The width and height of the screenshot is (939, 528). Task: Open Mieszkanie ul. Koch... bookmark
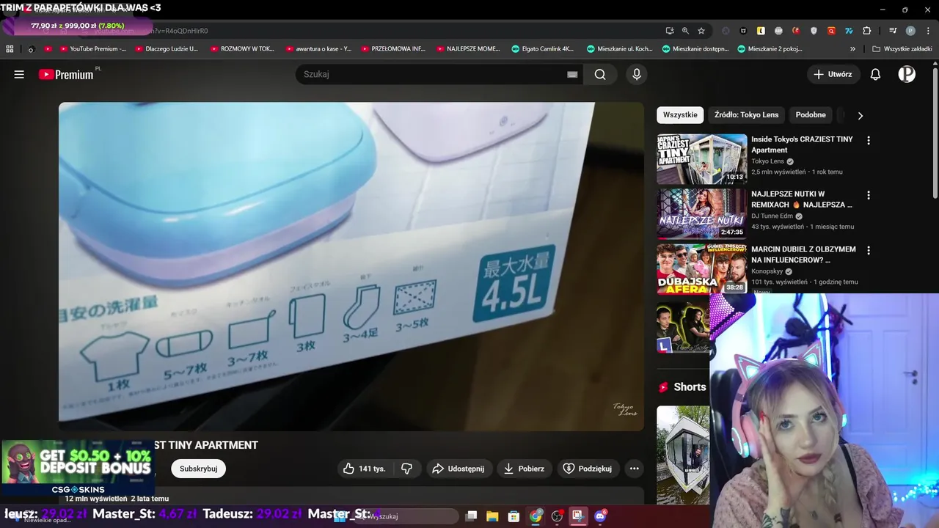click(x=619, y=49)
